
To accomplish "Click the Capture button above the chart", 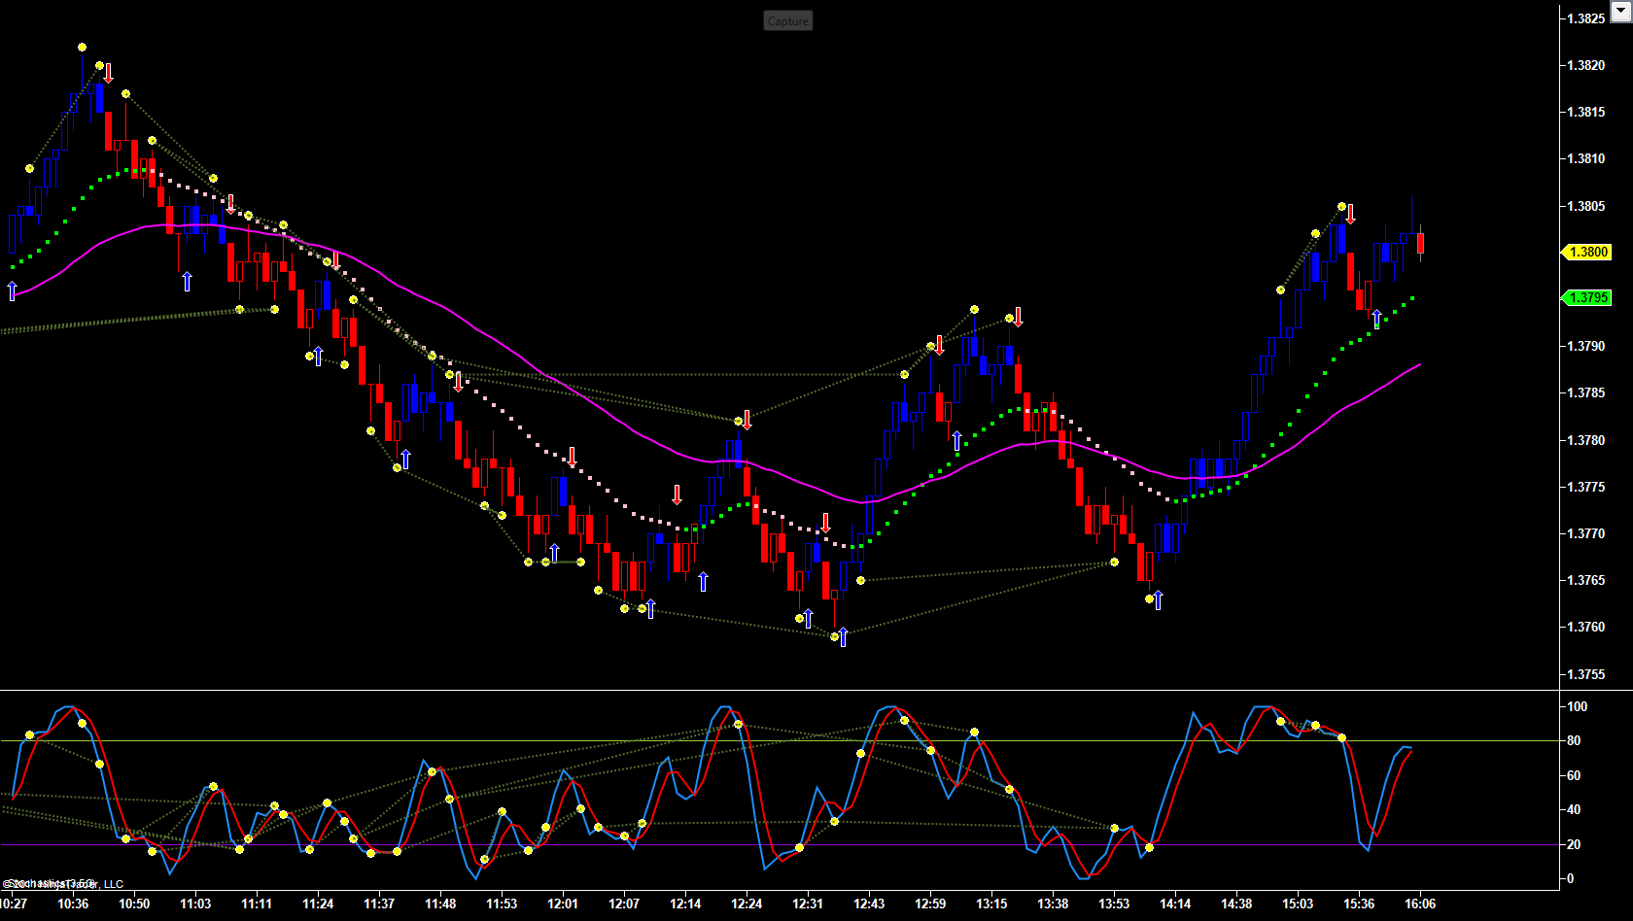I will click(787, 20).
